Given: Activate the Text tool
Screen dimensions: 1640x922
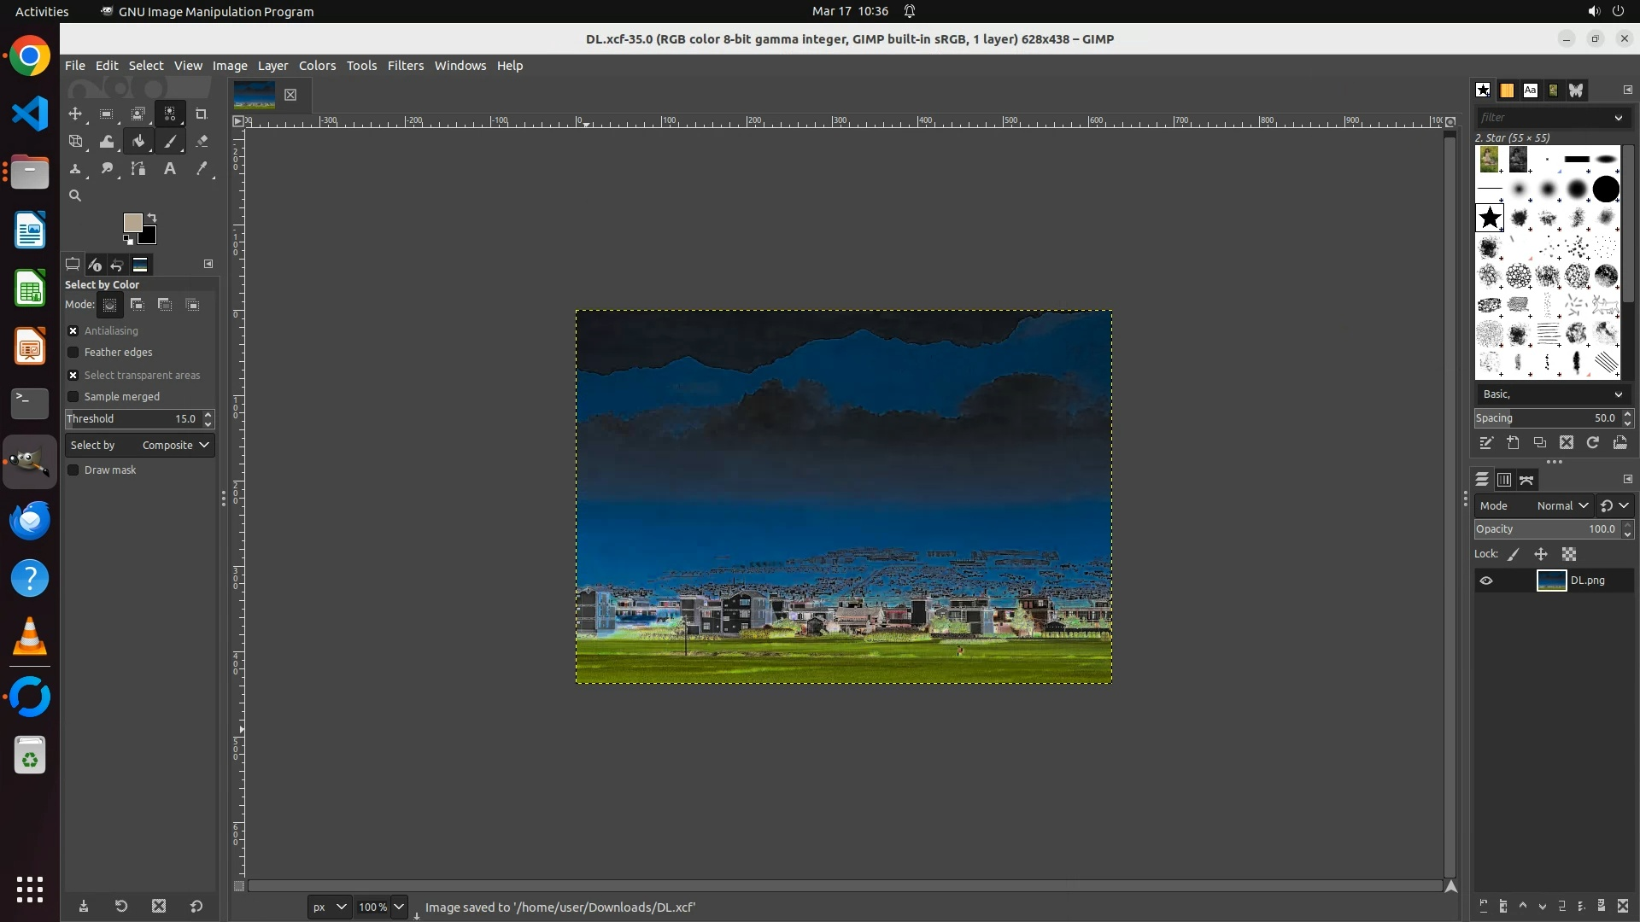Looking at the screenshot, I should [x=170, y=169].
